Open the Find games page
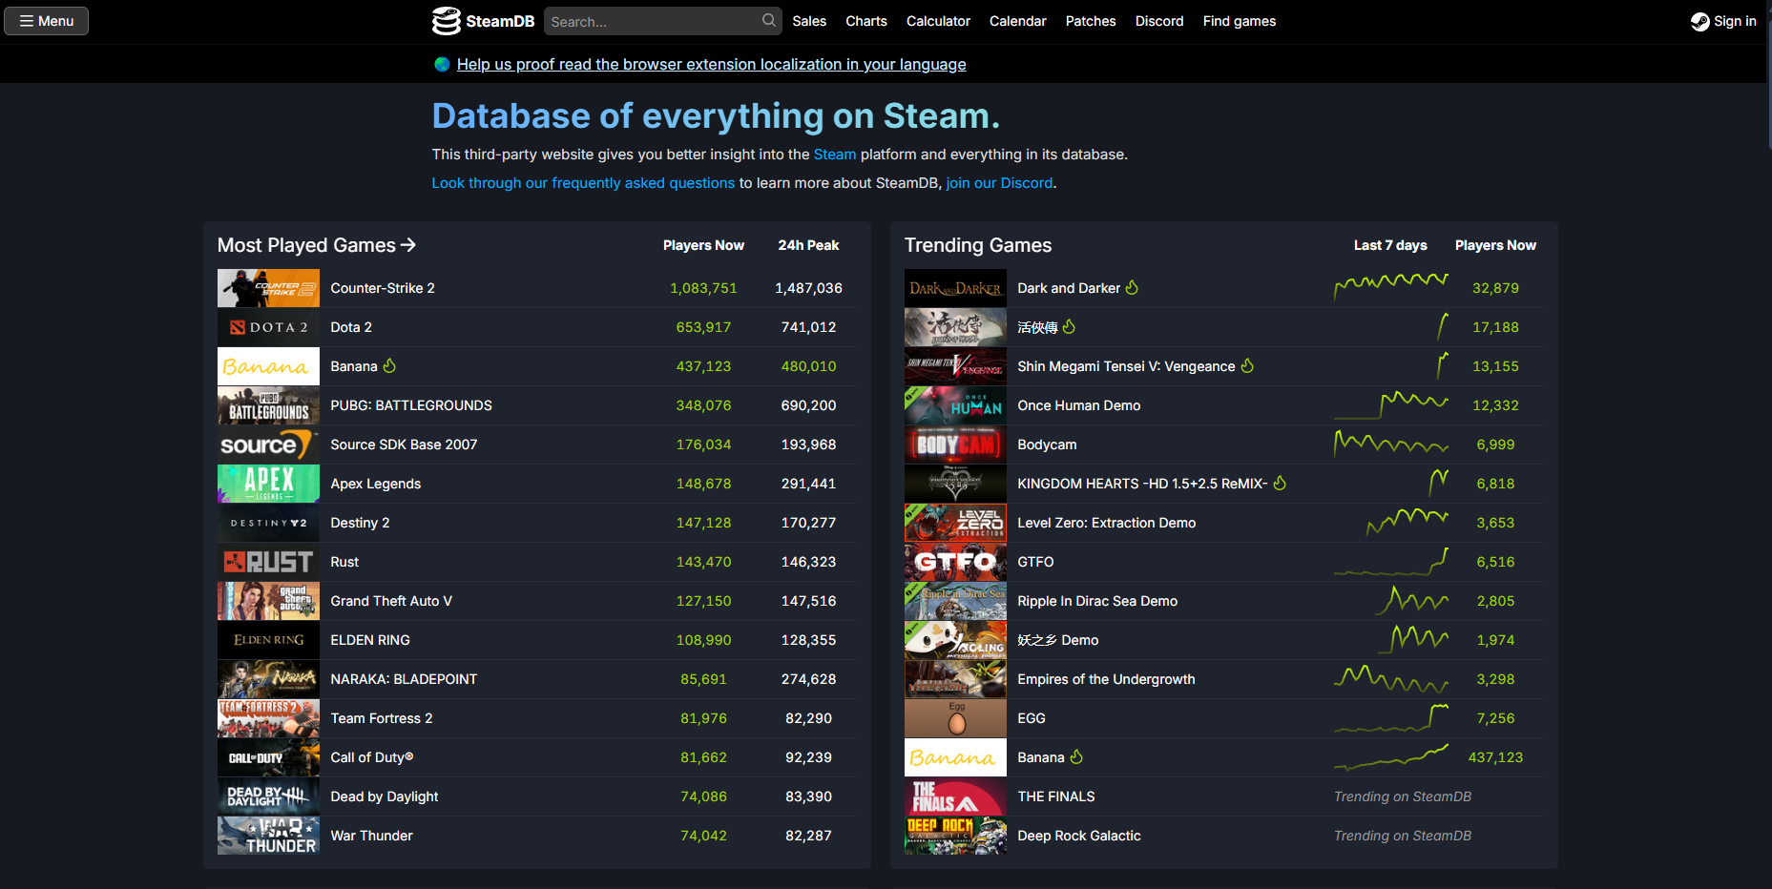1772x889 pixels. tap(1240, 21)
